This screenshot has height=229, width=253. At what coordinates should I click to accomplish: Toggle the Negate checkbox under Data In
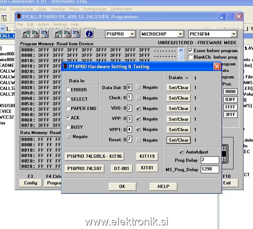[68, 137]
